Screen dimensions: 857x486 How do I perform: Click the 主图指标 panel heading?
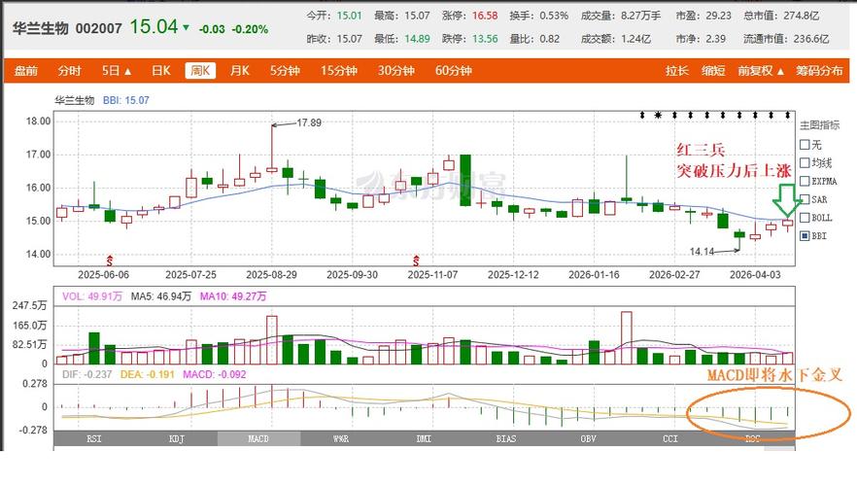pyautogui.click(x=819, y=125)
